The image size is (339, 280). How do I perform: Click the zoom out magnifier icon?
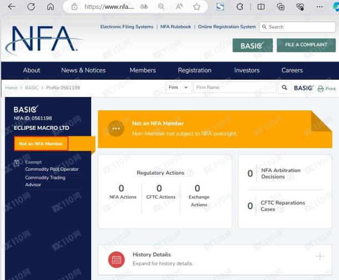161,7
